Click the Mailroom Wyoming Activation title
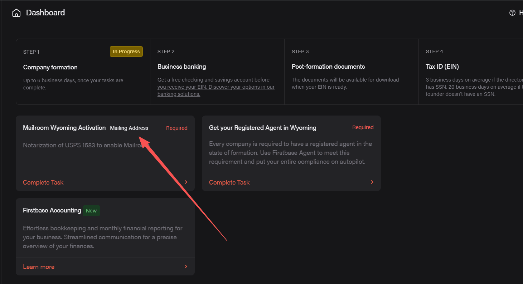Image resolution: width=523 pixels, height=284 pixels. (64, 128)
